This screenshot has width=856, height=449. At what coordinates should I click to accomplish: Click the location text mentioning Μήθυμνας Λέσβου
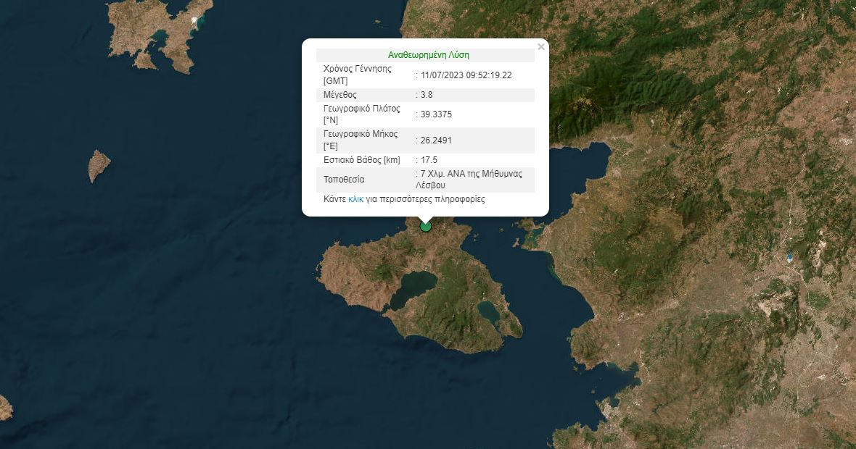pyautogui.click(x=475, y=179)
